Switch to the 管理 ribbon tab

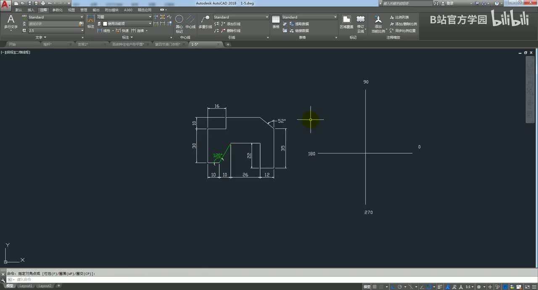coord(84,10)
